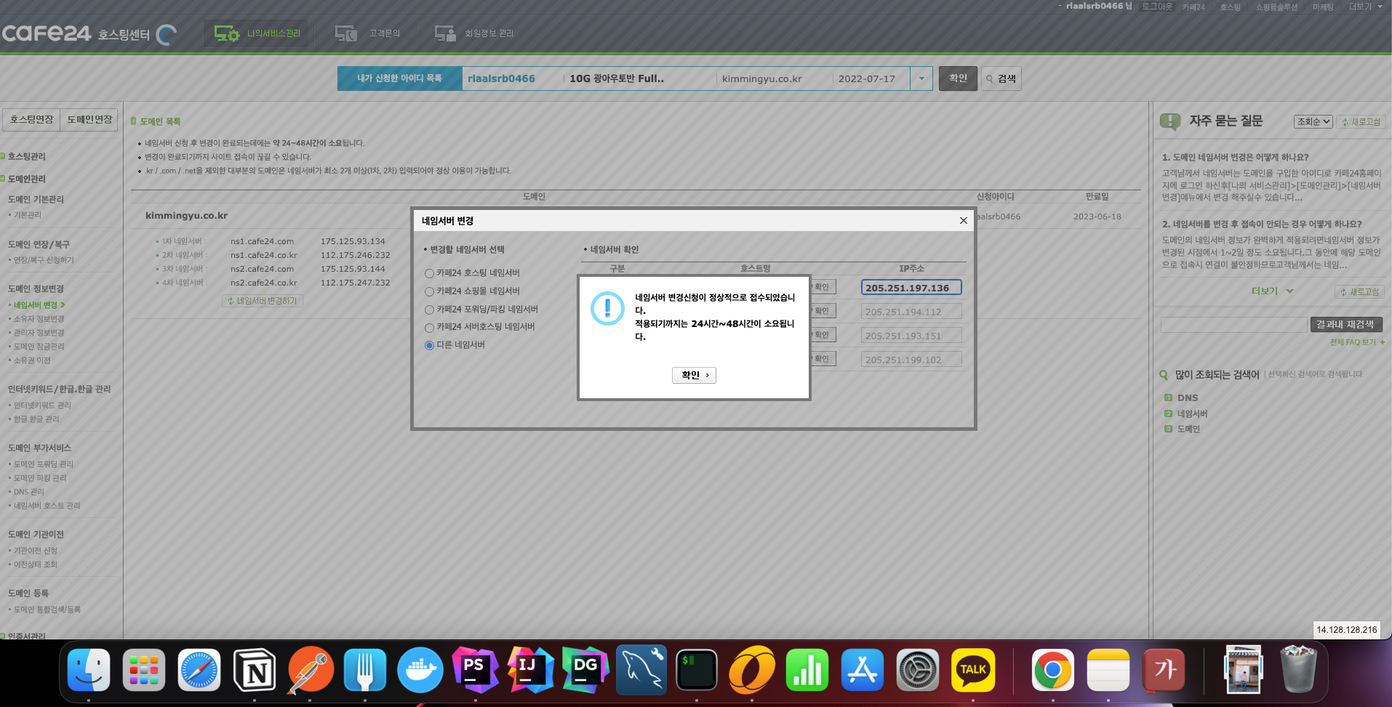Open MySQL Workbench dolphin icon
Screen dimensions: 1392x707
pos(641,670)
